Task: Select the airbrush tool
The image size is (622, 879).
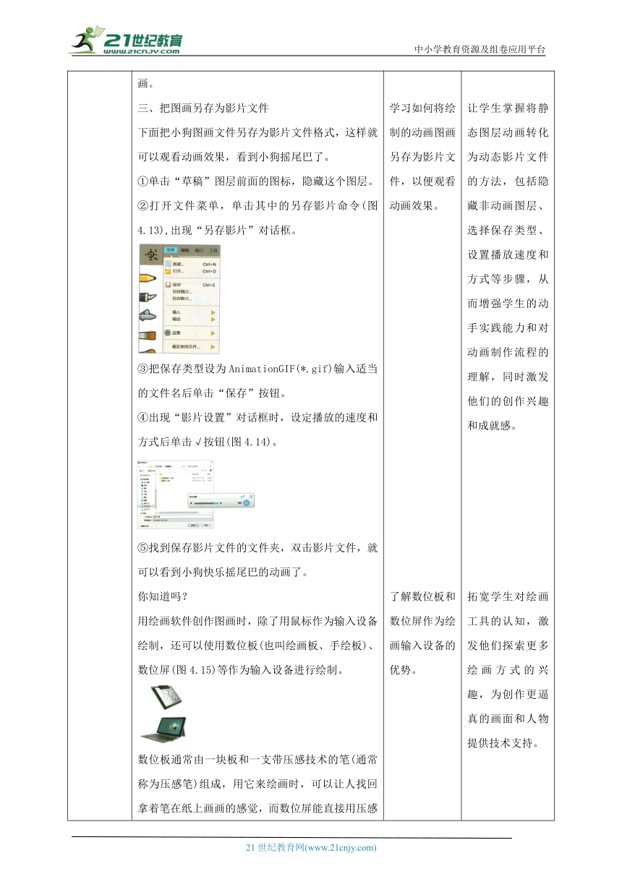Action: click(x=148, y=315)
